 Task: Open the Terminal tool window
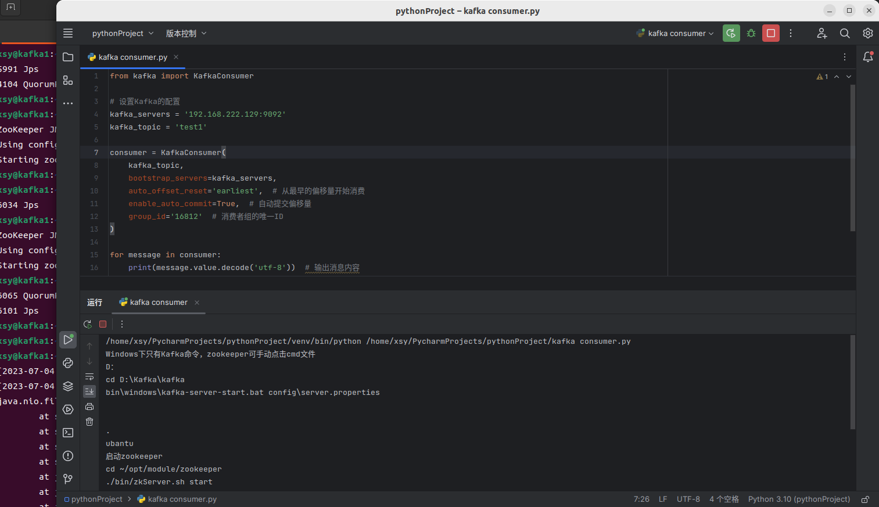coord(68,433)
